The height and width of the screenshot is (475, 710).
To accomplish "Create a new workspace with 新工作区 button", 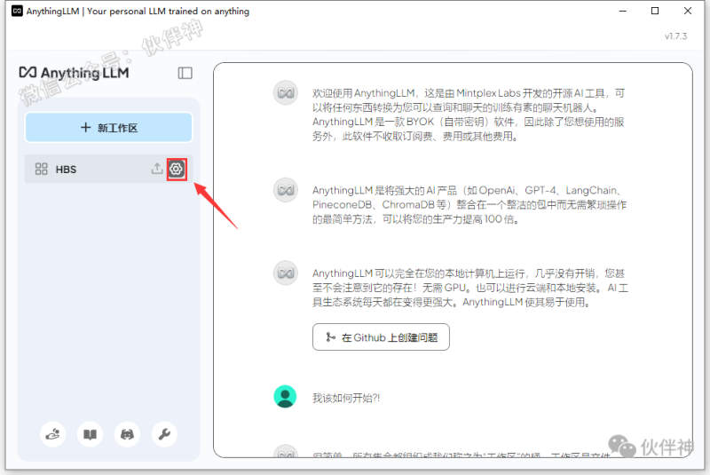I will coord(108,128).
